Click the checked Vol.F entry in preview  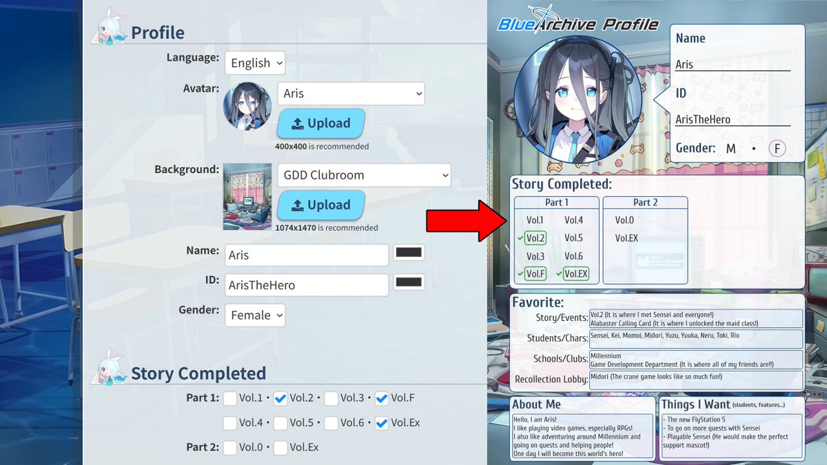[535, 274]
